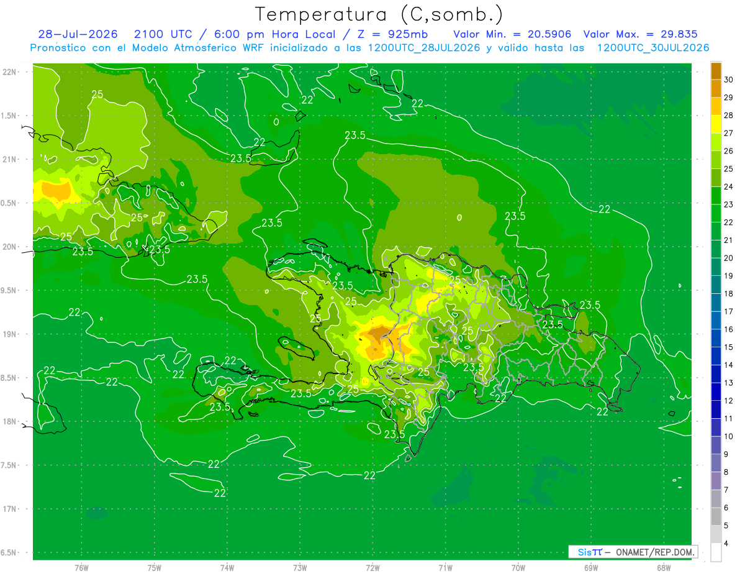Click "Valor Min. = 20.5906" value
The height and width of the screenshot is (576, 745).
click(512, 34)
